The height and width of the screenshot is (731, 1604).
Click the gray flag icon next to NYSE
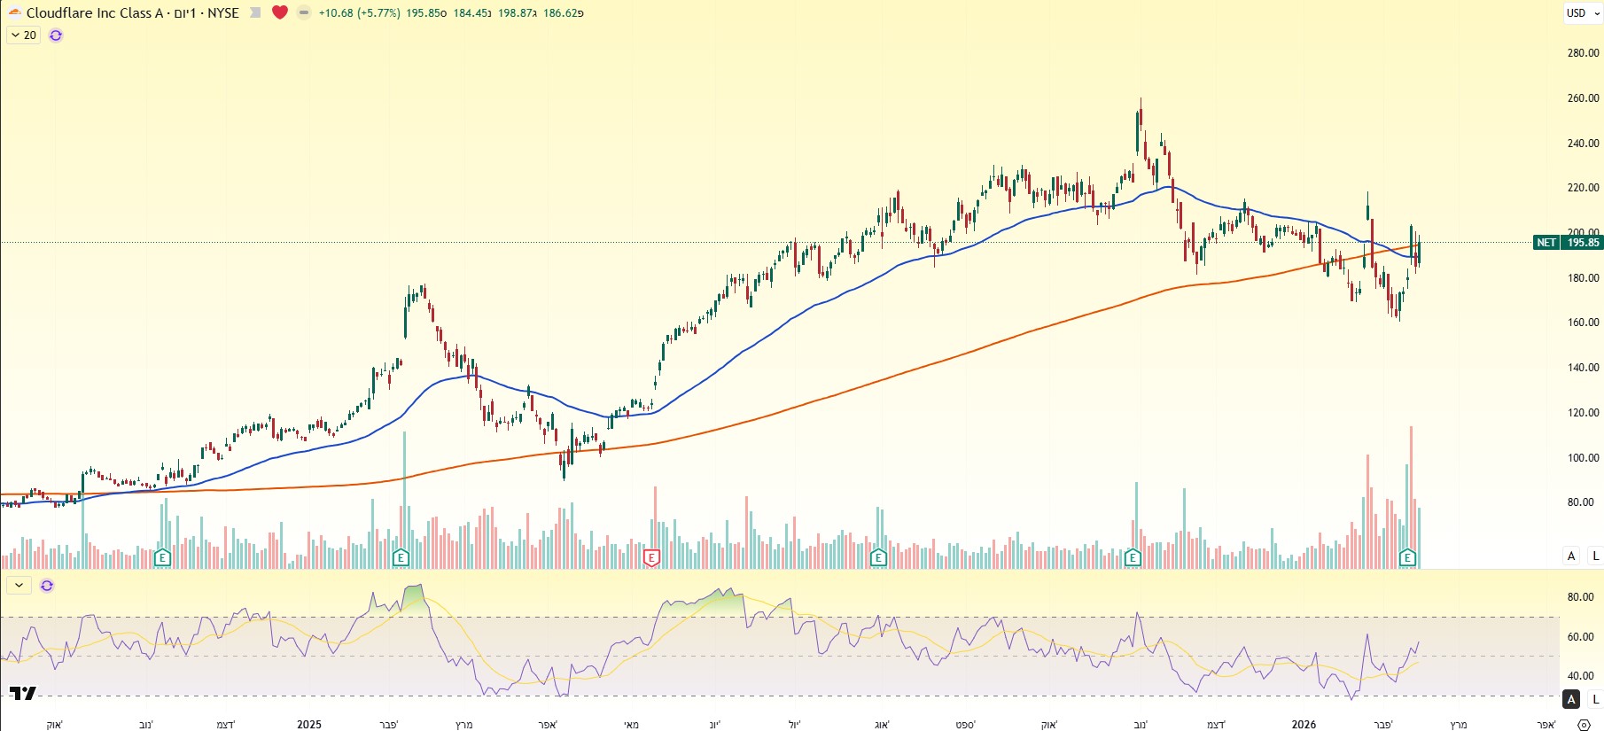(x=255, y=12)
